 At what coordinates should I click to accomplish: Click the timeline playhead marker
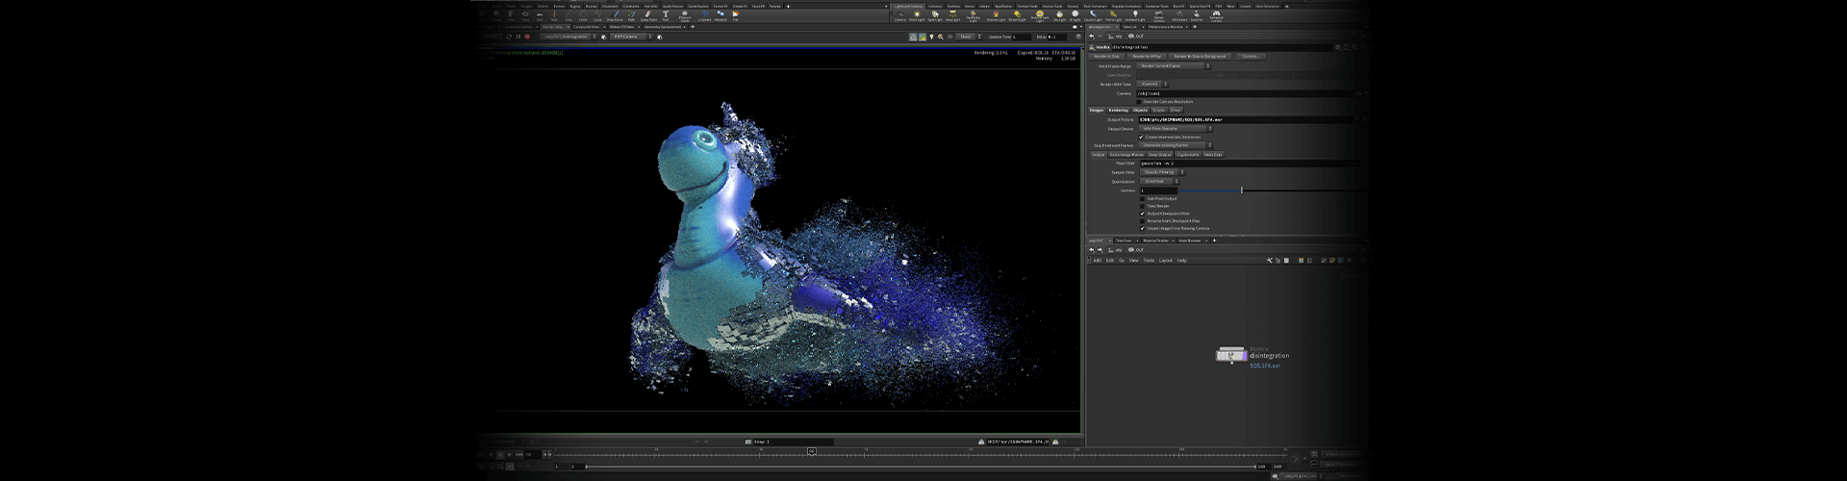point(812,451)
